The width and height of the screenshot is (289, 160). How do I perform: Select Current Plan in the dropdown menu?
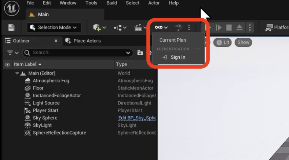click(x=172, y=40)
